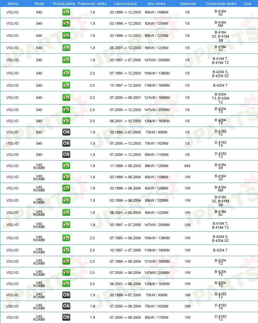
Task: Click the 'Moc silnika' column header
Action: pos(156,4)
